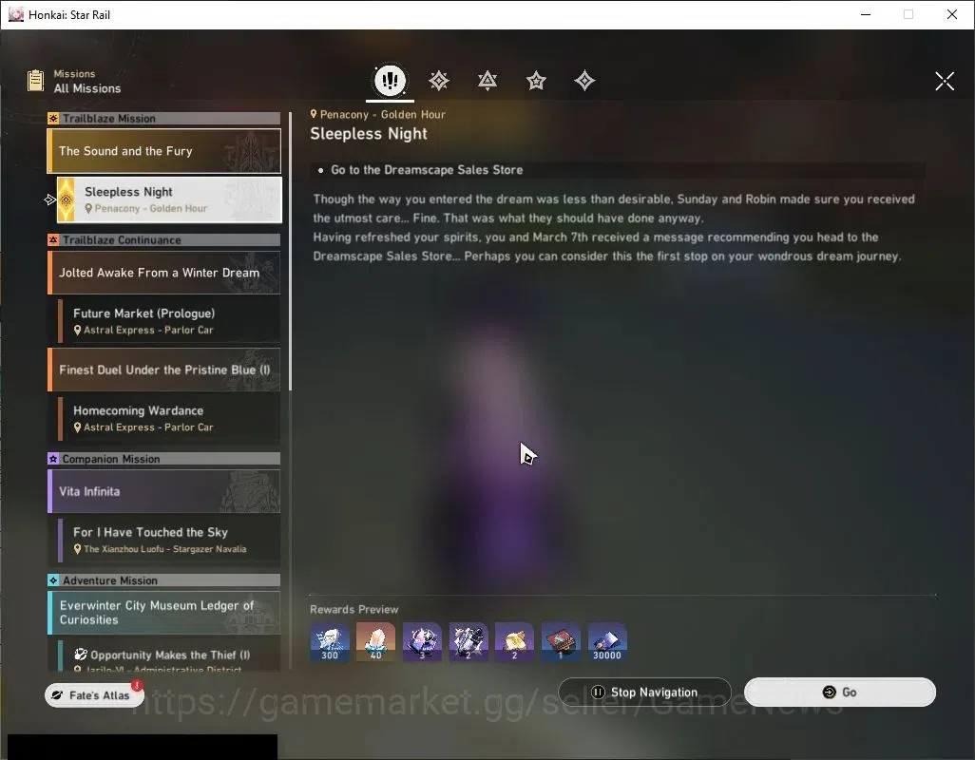Image resolution: width=975 pixels, height=760 pixels.
Task: Select the All Missions filter icon
Action: pyautogui.click(x=390, y=80)
